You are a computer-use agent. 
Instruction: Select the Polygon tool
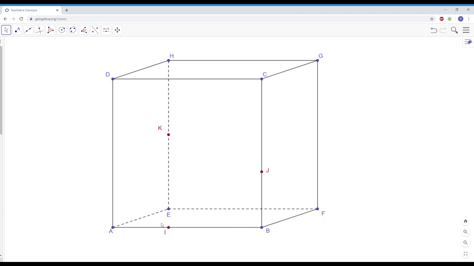[51, 30]
